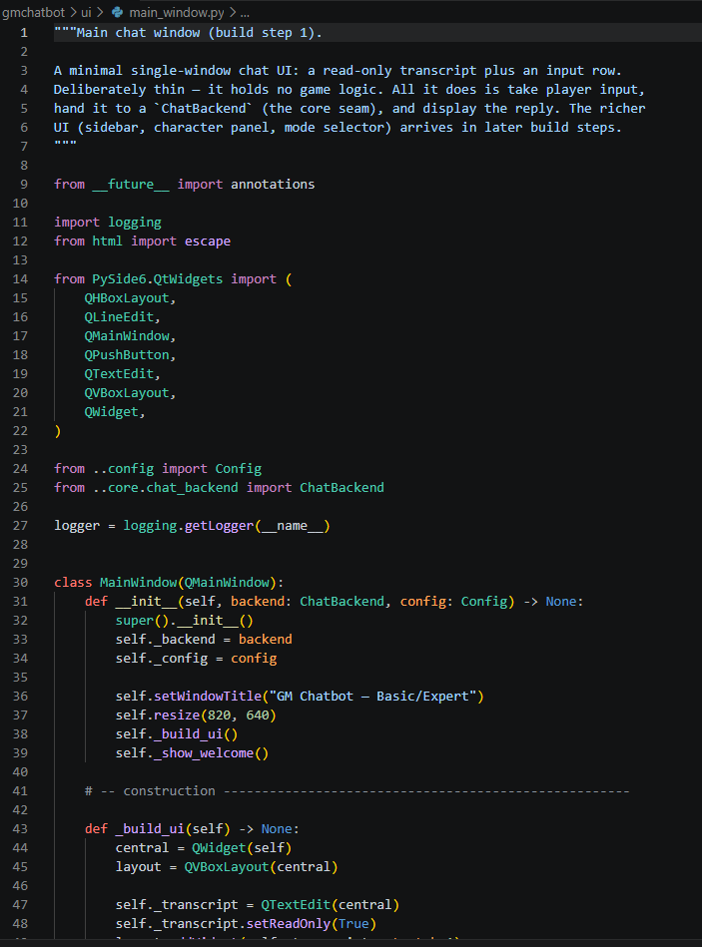Click '_build_ui' method definition on line 43
This screenshot has width=702, height=947.
(x=149, y=828)
